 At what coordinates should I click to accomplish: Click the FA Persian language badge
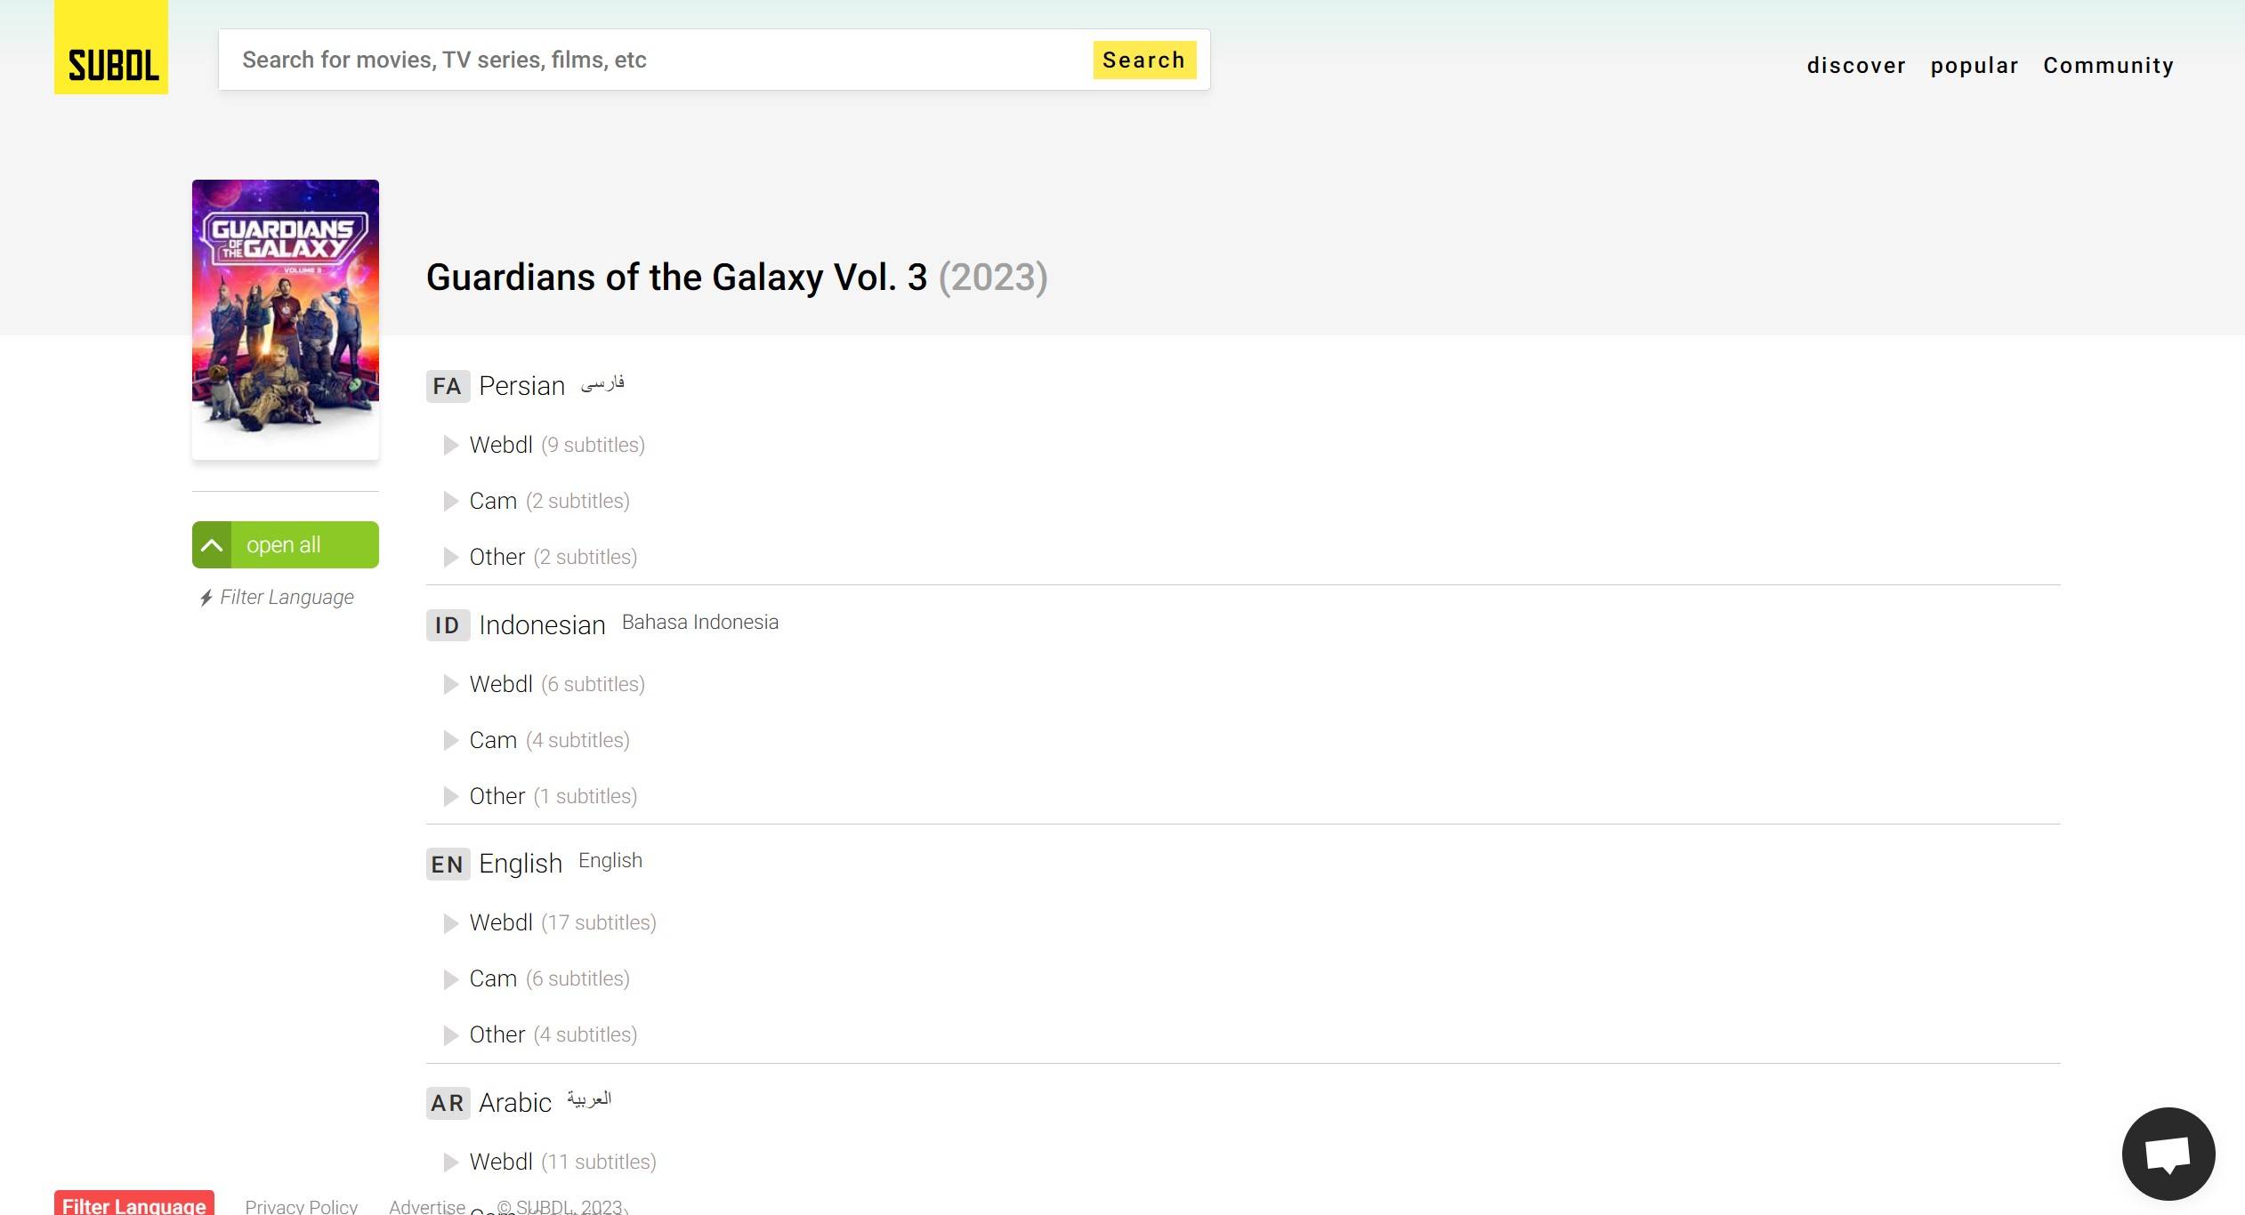[448, 386]
